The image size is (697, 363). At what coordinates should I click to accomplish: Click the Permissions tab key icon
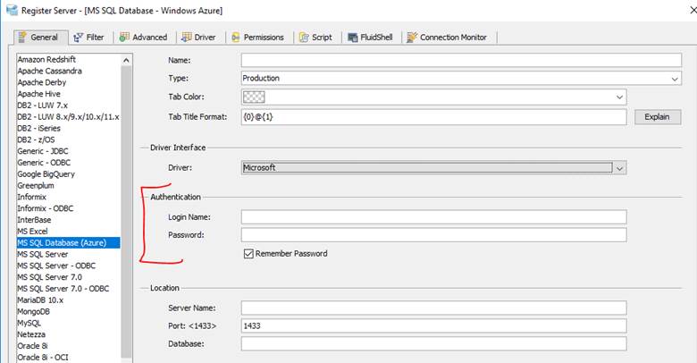tap(236, 38)
